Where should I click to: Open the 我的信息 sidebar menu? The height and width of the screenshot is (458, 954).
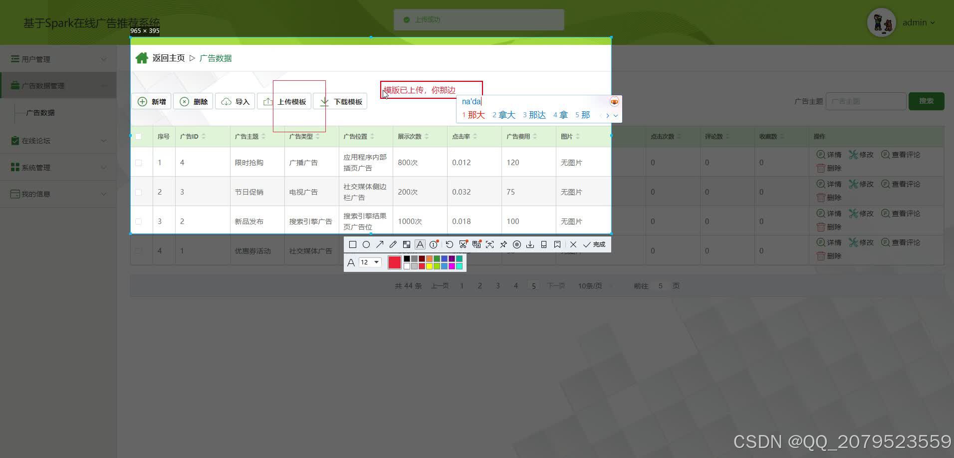57,194
